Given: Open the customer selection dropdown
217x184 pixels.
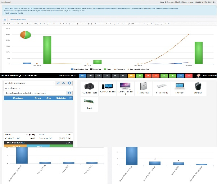Looking at the screenshot, I should pos(29,83).
